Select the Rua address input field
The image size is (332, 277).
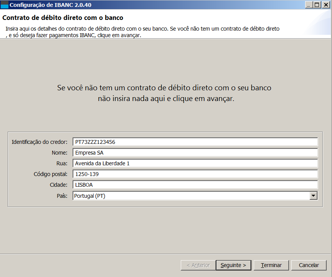[x=195, y=163]
